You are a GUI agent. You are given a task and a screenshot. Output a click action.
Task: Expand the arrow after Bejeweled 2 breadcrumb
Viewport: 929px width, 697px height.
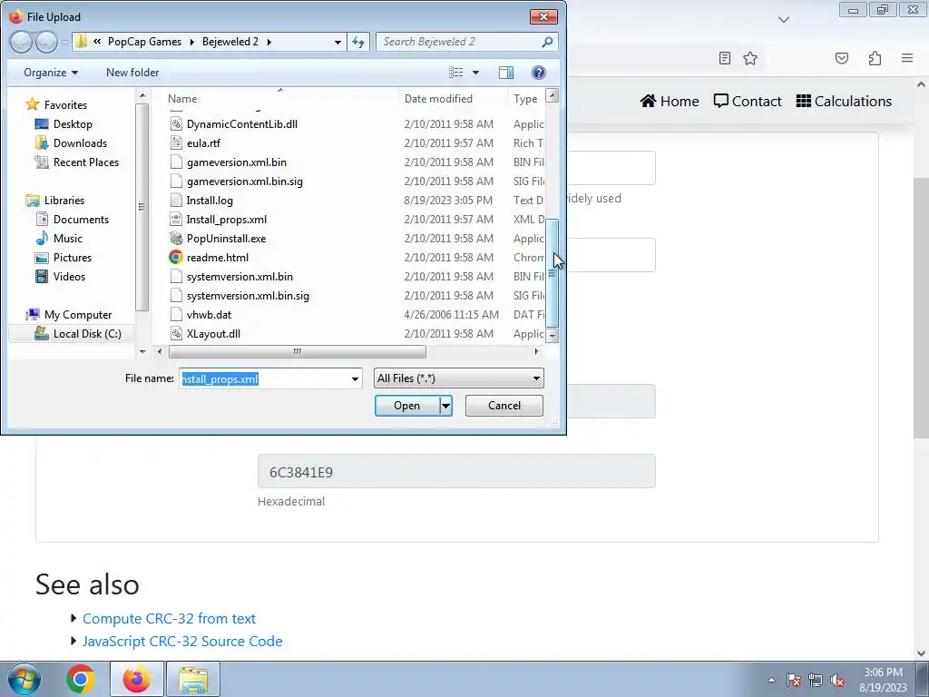pos(269,42)
